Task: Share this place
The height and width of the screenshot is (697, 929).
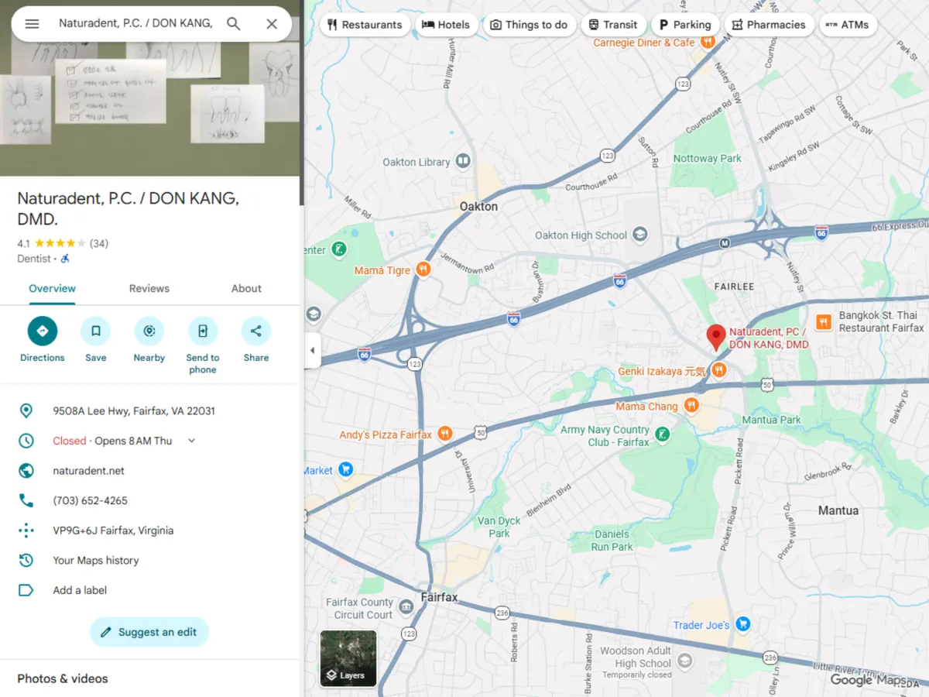Action: coord(256,339)
